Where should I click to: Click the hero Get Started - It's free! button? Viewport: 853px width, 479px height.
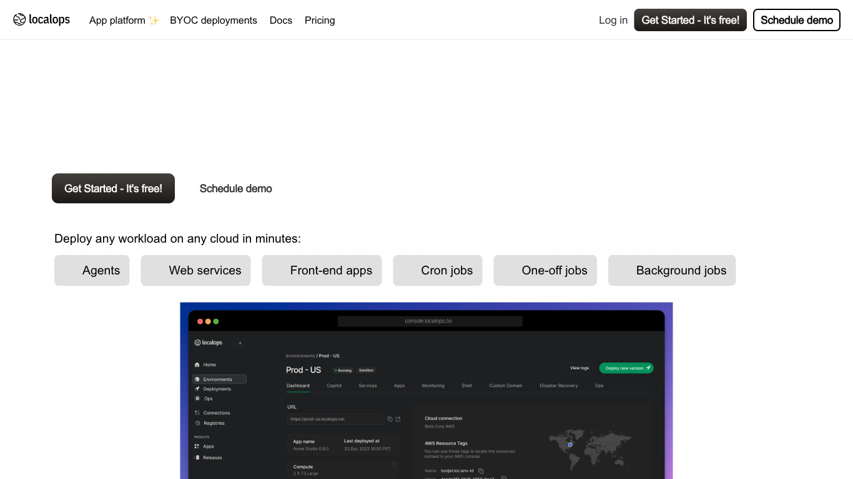113,188
